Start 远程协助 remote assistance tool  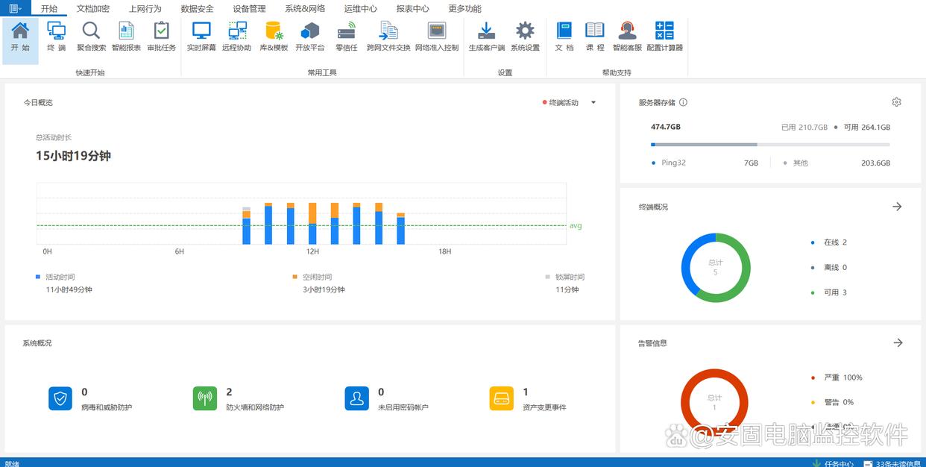(237, 36)
